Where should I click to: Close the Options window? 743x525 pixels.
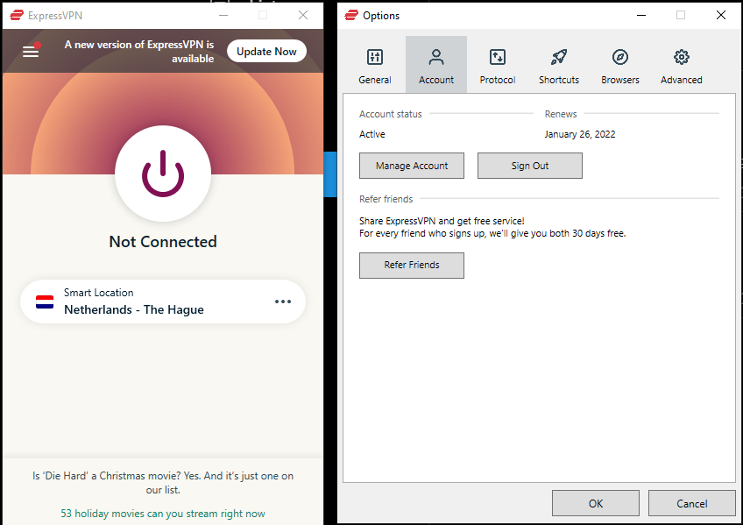point(721,15)
